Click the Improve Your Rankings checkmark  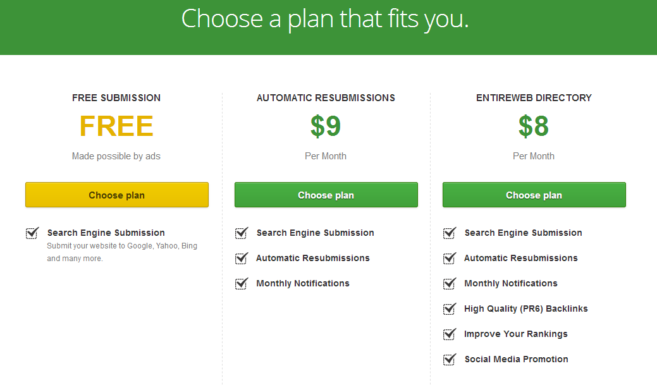[449, 334]
